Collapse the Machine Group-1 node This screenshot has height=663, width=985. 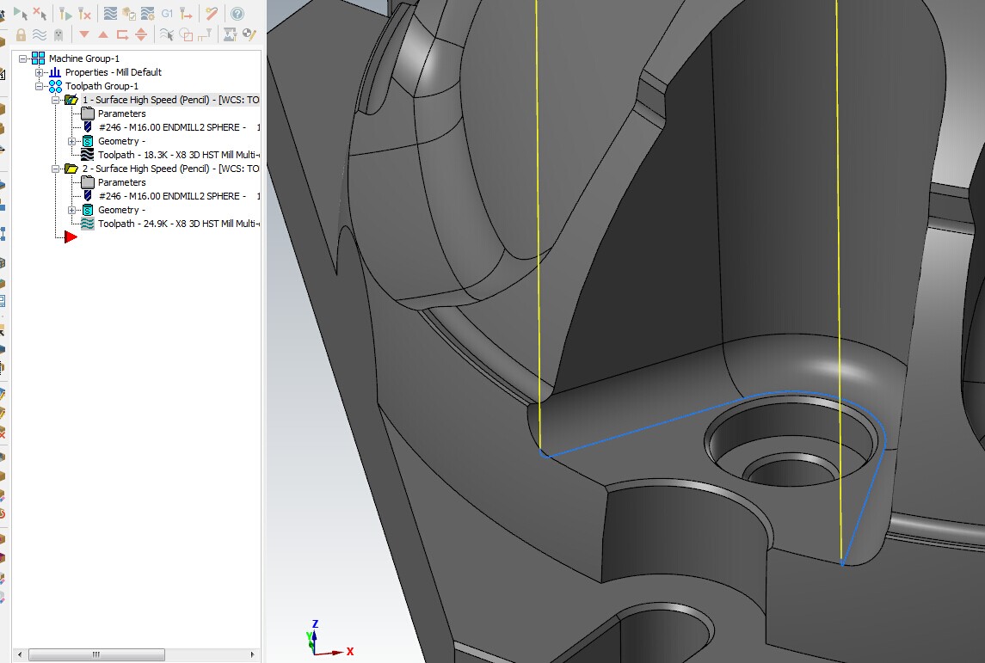[22, 58]
